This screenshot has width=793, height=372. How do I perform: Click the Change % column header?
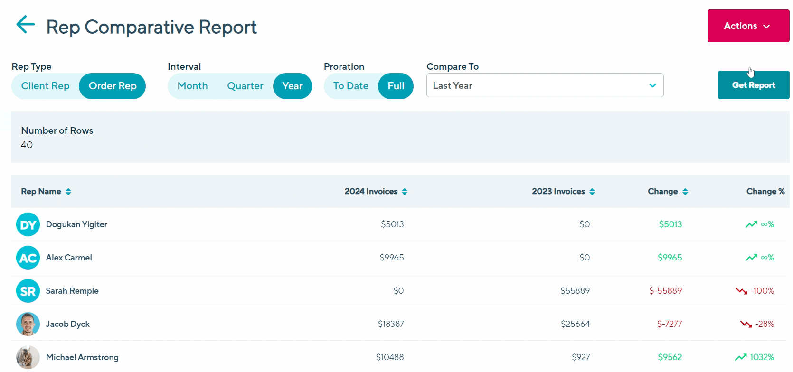pyautogui.click(x=765, y=192)
